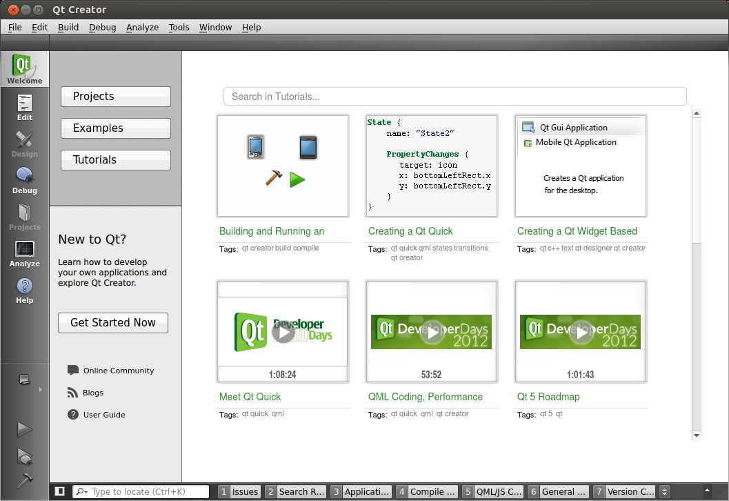Open the Qt 5 Roadmap title link
The width and height of the screenshot is (729, 501).
[x=548, y=397]
